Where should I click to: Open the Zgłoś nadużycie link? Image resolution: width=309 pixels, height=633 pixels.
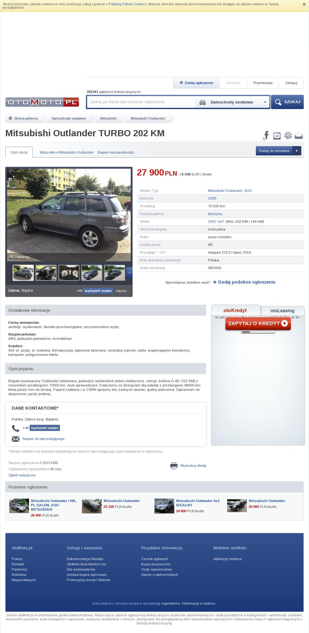pyautogui.click(x=22, y=475)
